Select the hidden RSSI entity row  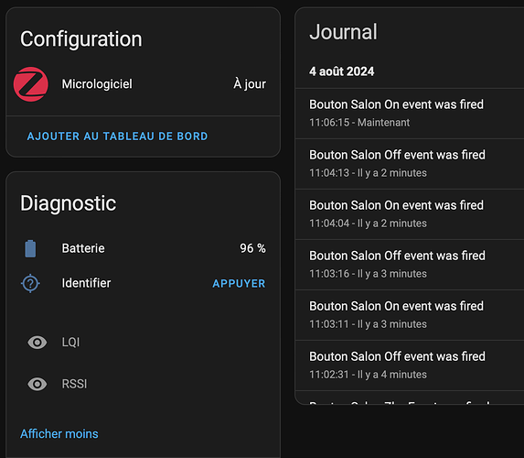pyautogui.click(x=143, y=384)
